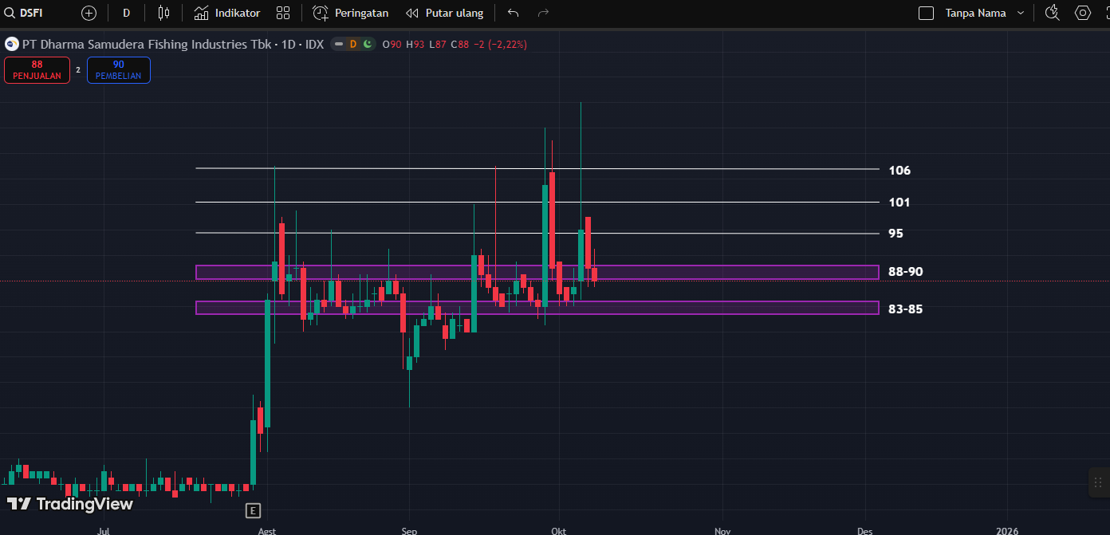
Task: Click the orange D delayed-data badge
Action: (x=352, y=44)
